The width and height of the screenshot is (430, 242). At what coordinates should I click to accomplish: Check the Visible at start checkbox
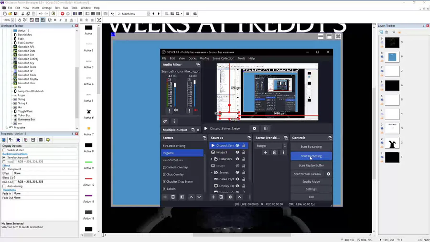4,150
